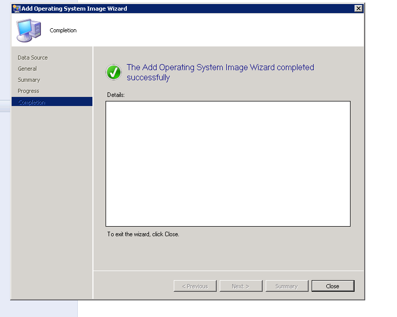397x317 pixels.
Task: Click the Close button to exit wizard
Action: coord(332,286)
